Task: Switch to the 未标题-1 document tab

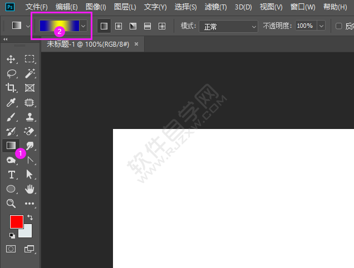Action: pos(88,44)
